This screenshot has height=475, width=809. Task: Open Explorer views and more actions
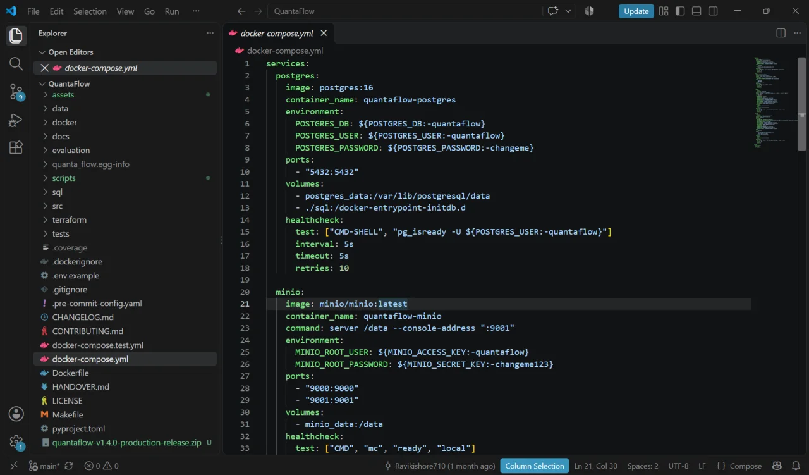[x=210, y=33]
